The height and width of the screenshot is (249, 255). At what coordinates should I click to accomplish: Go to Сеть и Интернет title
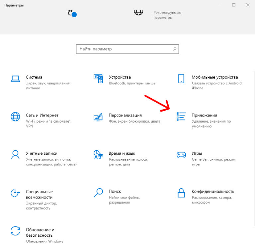point(42,115)
